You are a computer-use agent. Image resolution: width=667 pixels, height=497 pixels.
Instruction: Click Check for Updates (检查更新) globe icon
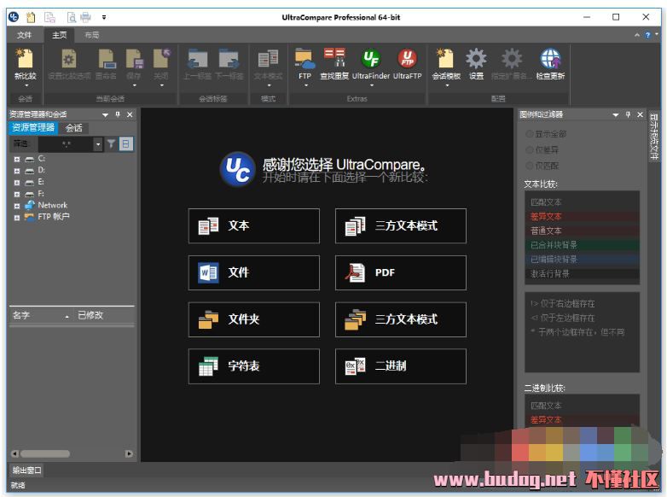tap(550, 59)
